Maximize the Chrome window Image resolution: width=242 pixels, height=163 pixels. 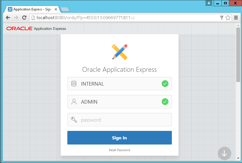coord(225,3)
